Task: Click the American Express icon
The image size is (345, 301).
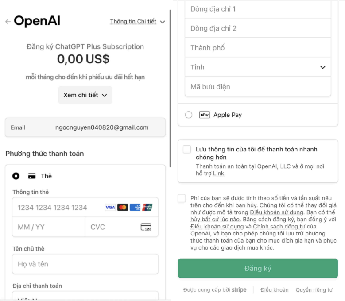Action: coord(135,207)
